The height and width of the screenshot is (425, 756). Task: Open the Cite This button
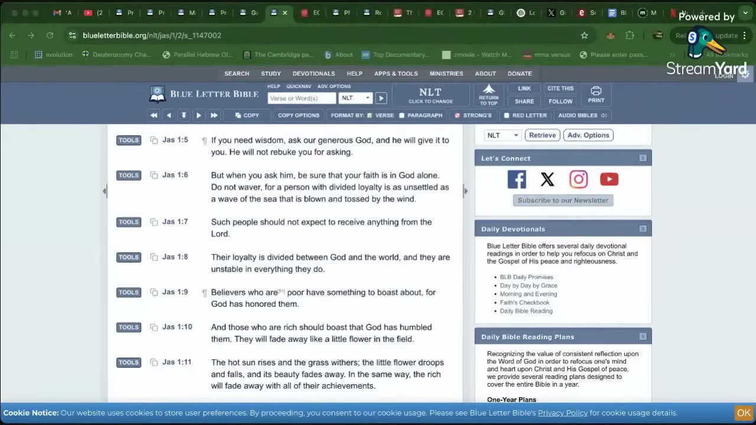pos(561,89)
